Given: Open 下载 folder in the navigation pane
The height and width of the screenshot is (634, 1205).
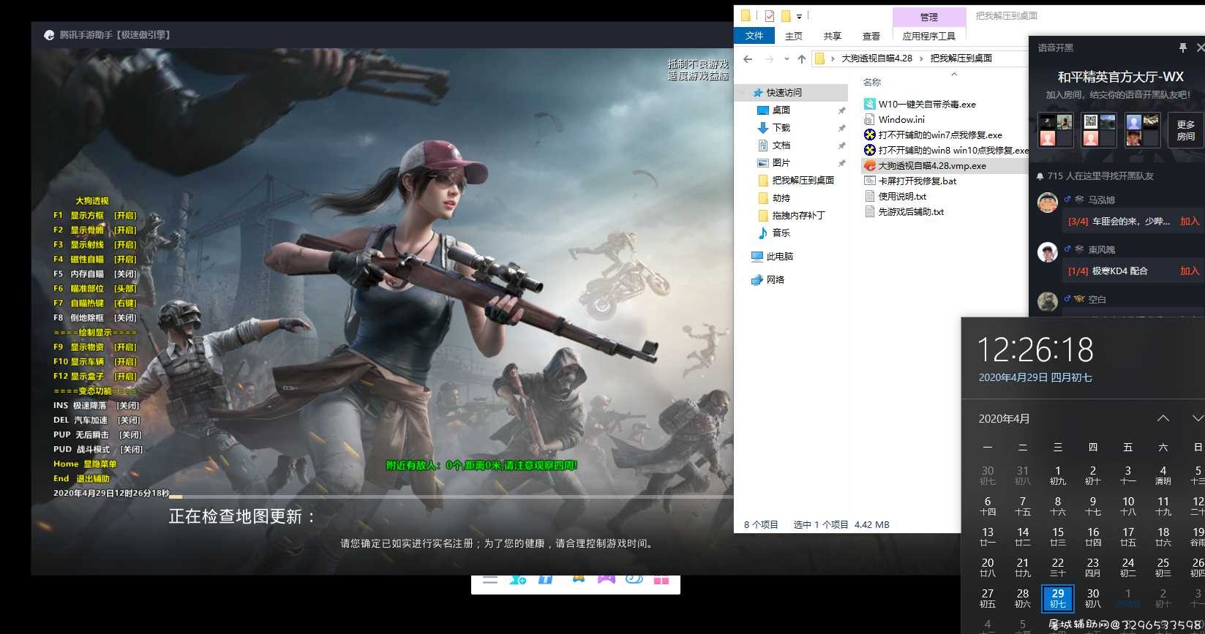Looking at the screenshot, I should point(781,128).
